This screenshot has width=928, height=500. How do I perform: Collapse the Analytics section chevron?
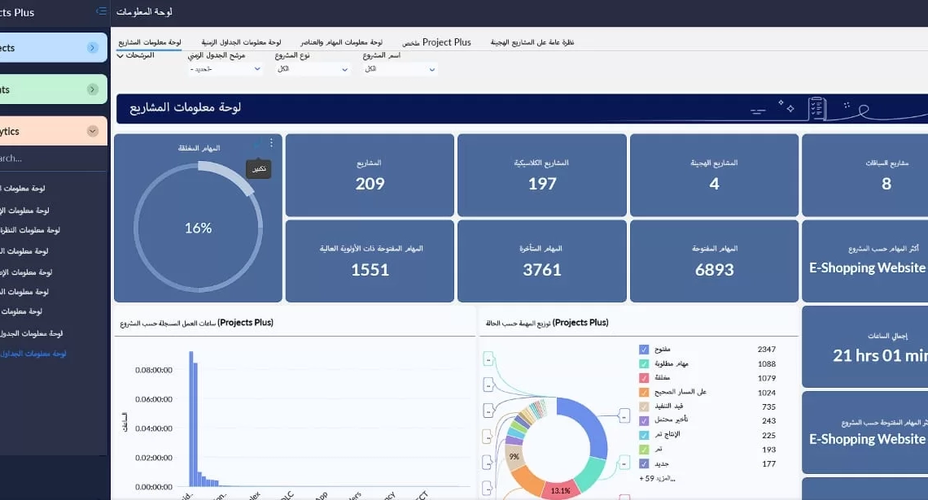93,131
